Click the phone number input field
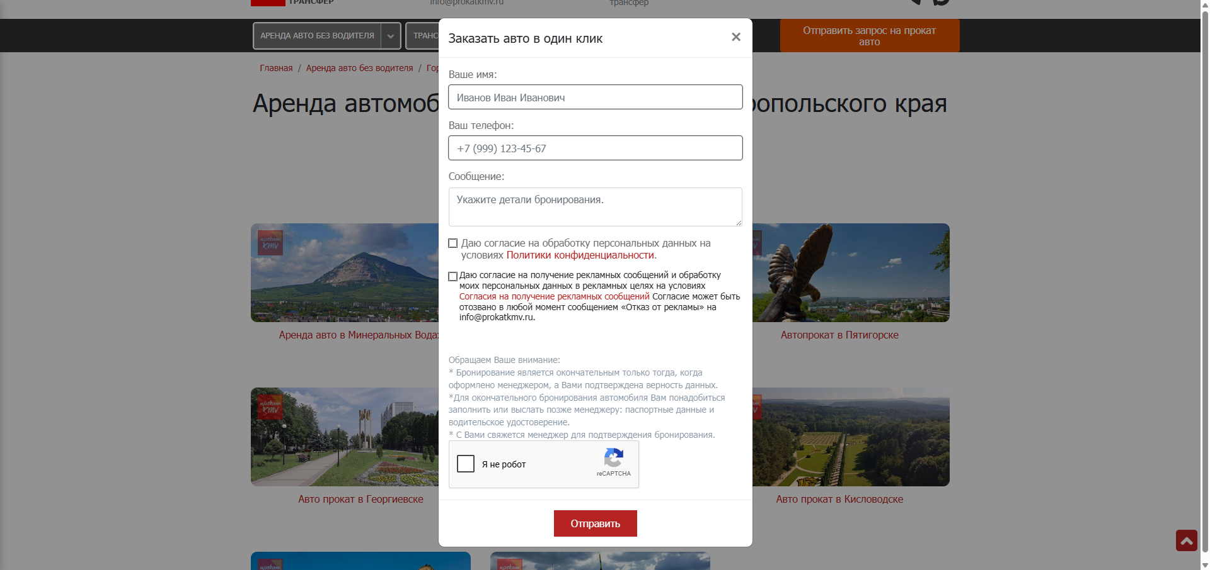 [595, 148]
